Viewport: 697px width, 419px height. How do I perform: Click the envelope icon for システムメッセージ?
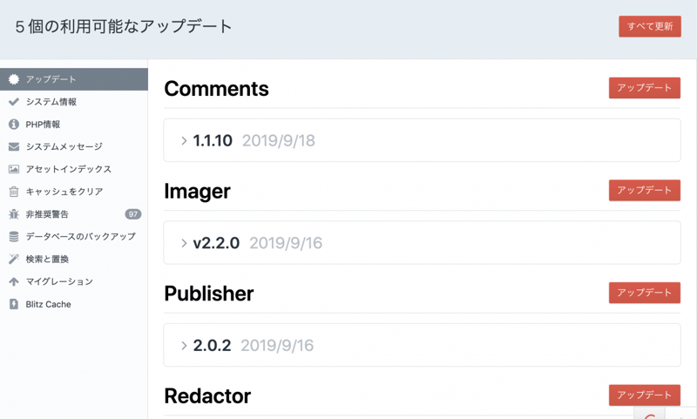pos(14,147)
